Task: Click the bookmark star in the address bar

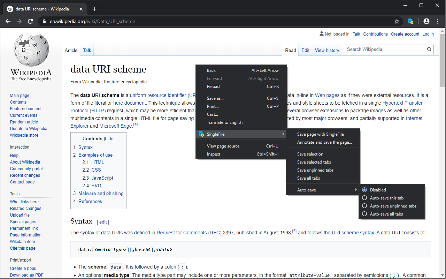Action: pos(397,21)
